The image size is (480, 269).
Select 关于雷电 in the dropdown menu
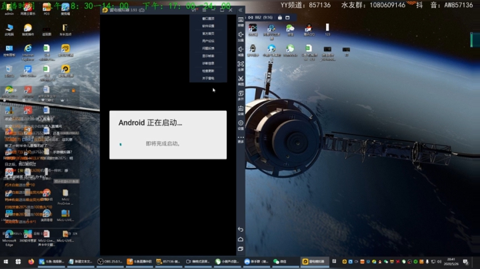(x=208, y=79)
